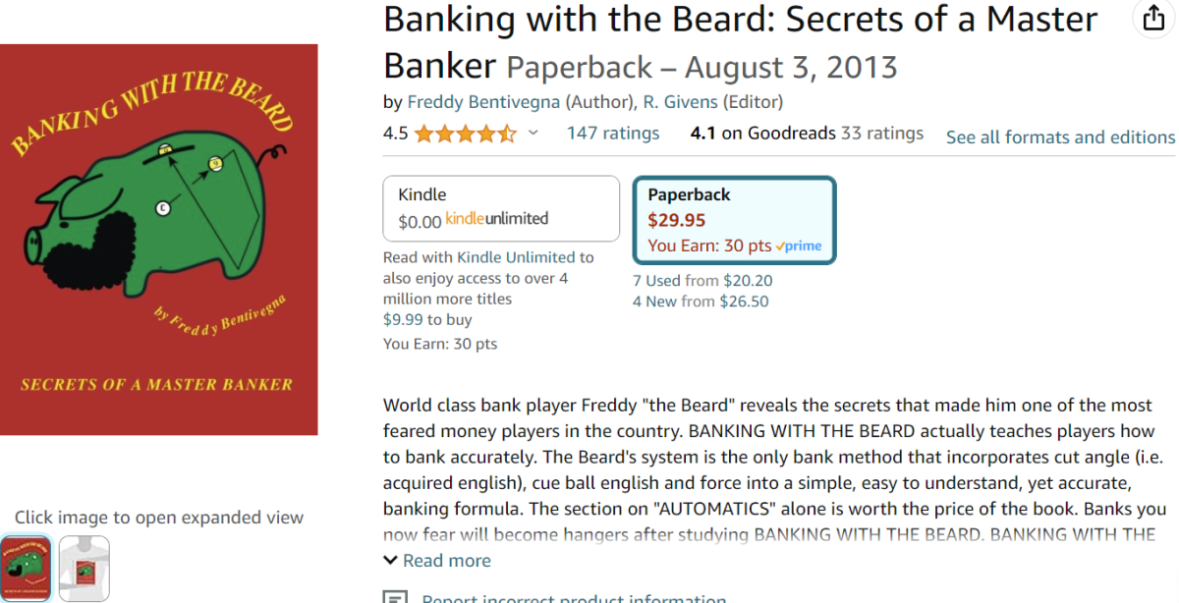The image size is (1179, 603).
Task: Click the Goodreads 33 ratings text
Action: (x=882, y=134)
